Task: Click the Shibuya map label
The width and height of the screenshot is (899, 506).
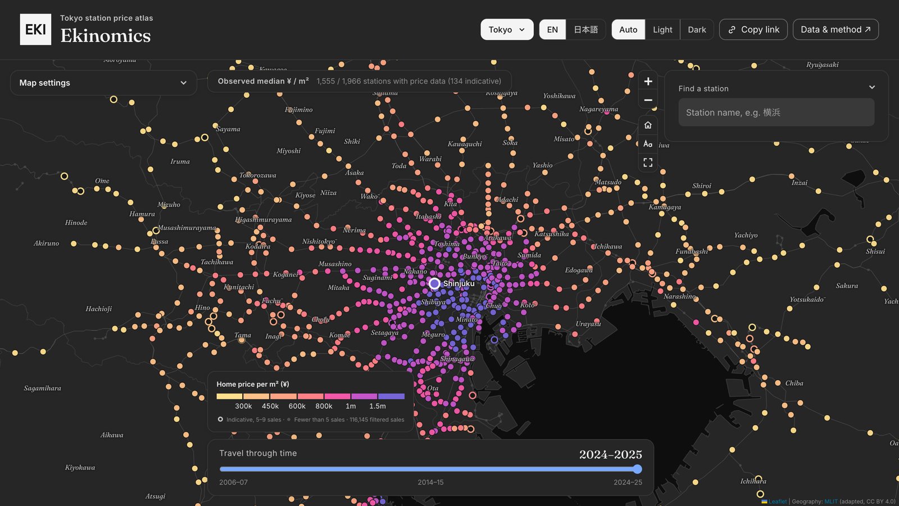Action: pos(433,302)
